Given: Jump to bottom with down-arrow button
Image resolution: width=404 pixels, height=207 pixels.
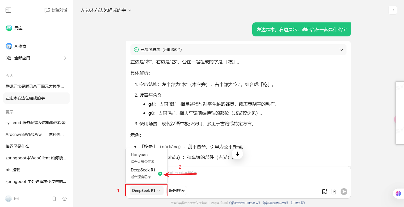Looking at the screenshot, I should pos(237,154).
